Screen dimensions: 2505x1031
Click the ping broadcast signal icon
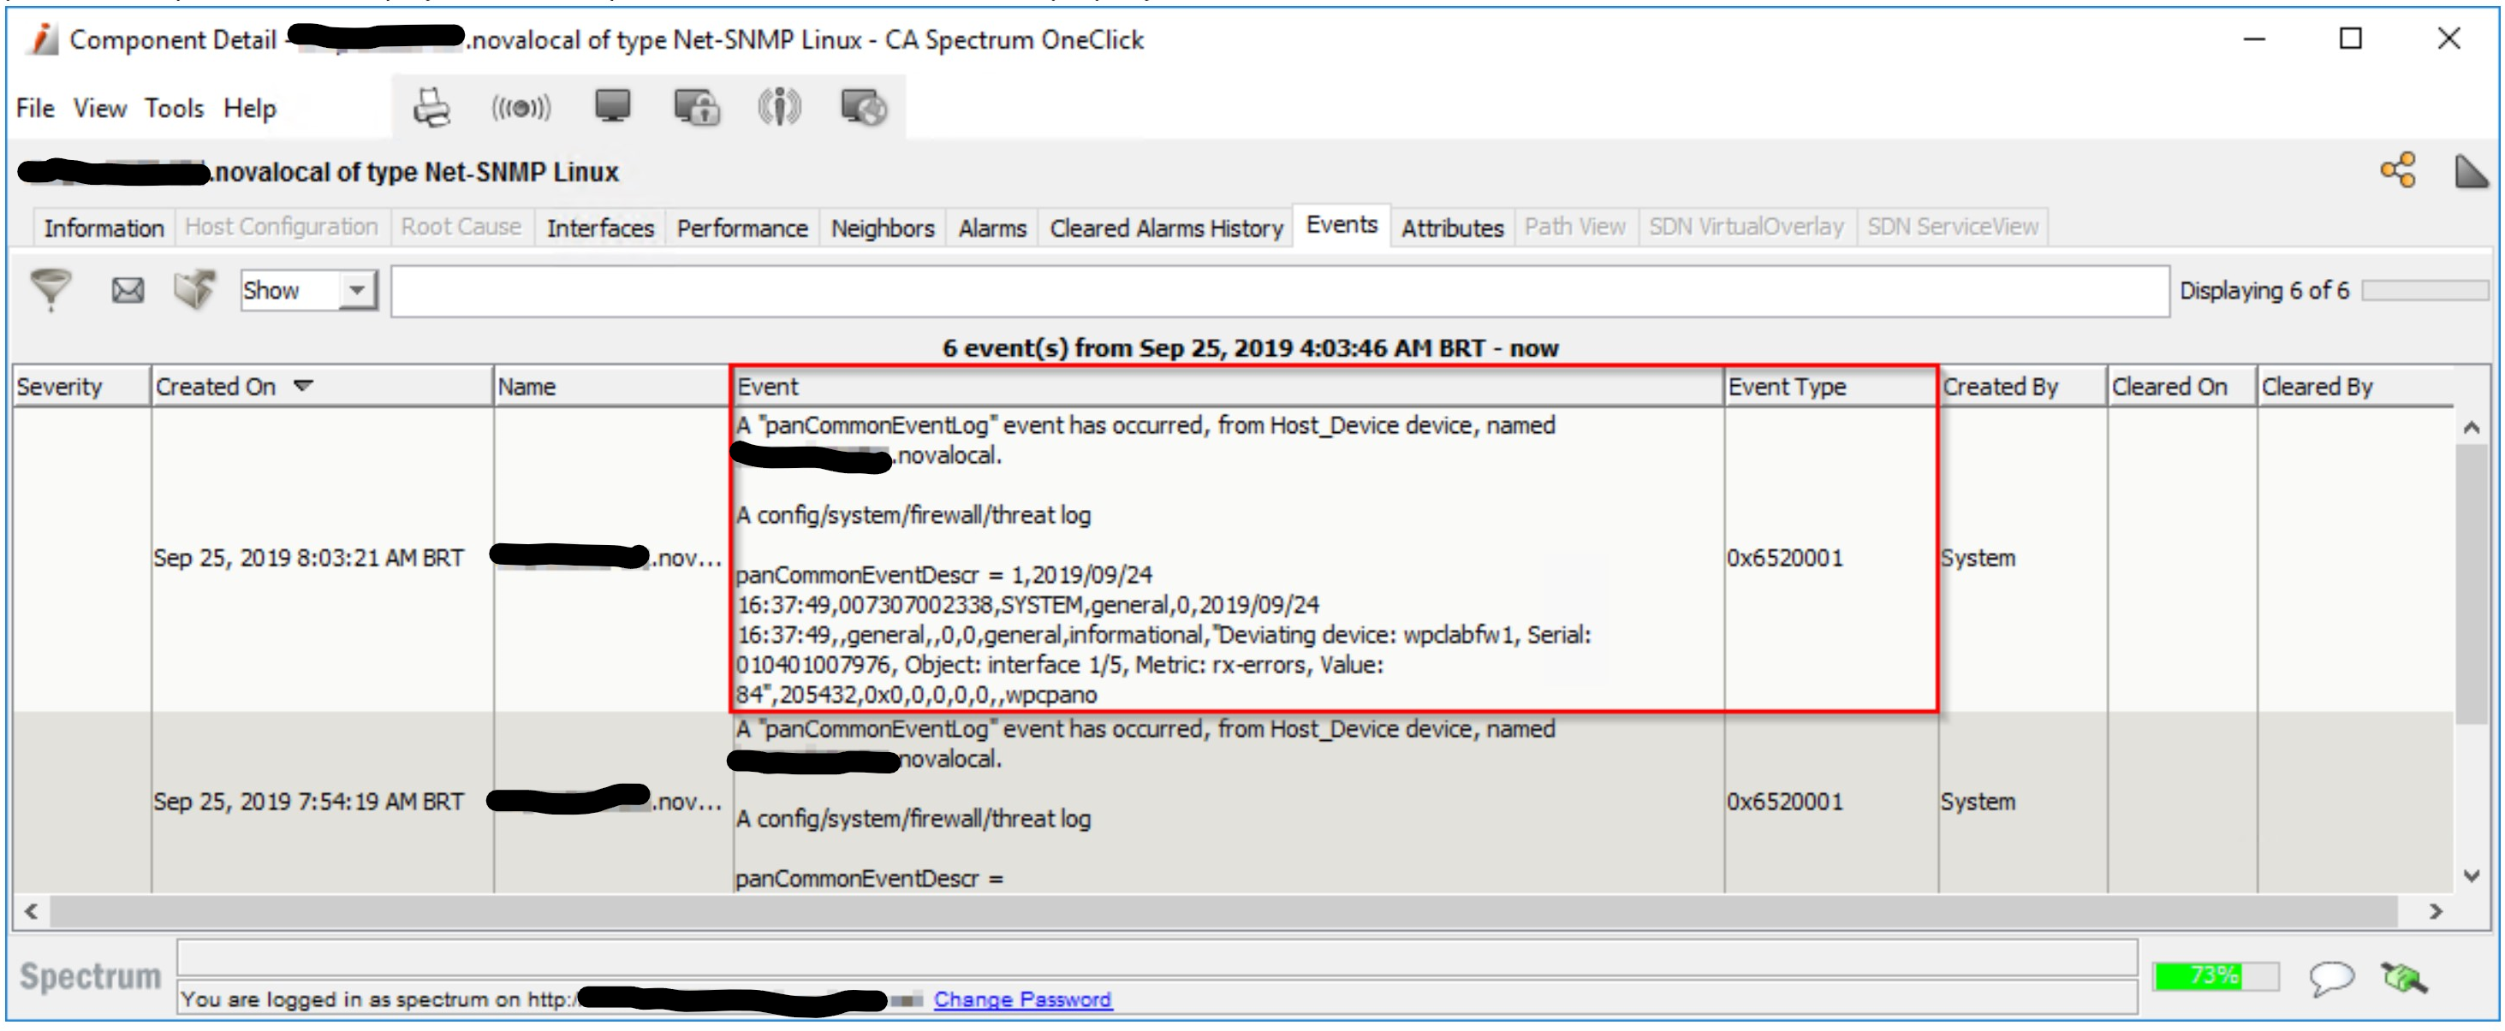click(521, 107)
